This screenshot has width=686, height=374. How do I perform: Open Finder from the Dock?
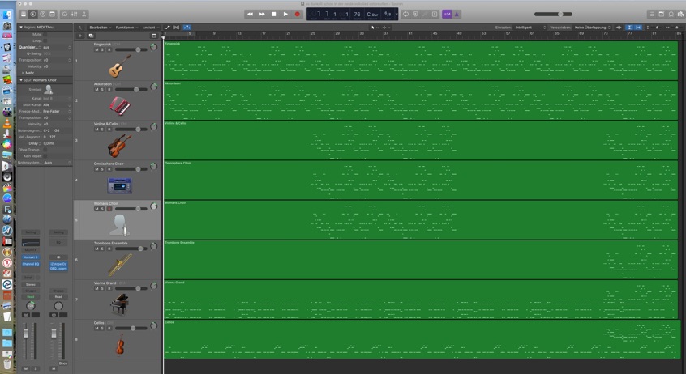point(7,15)
